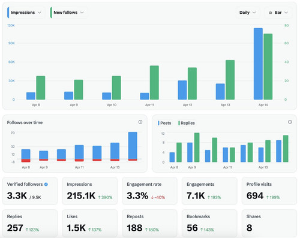Click the green New follows bar for Apr 11
Viewport: 300px width, 238px height.
pos(154,83)
